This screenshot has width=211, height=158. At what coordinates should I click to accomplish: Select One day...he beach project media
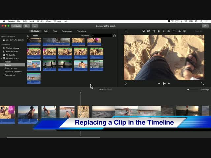pos(13,40)
